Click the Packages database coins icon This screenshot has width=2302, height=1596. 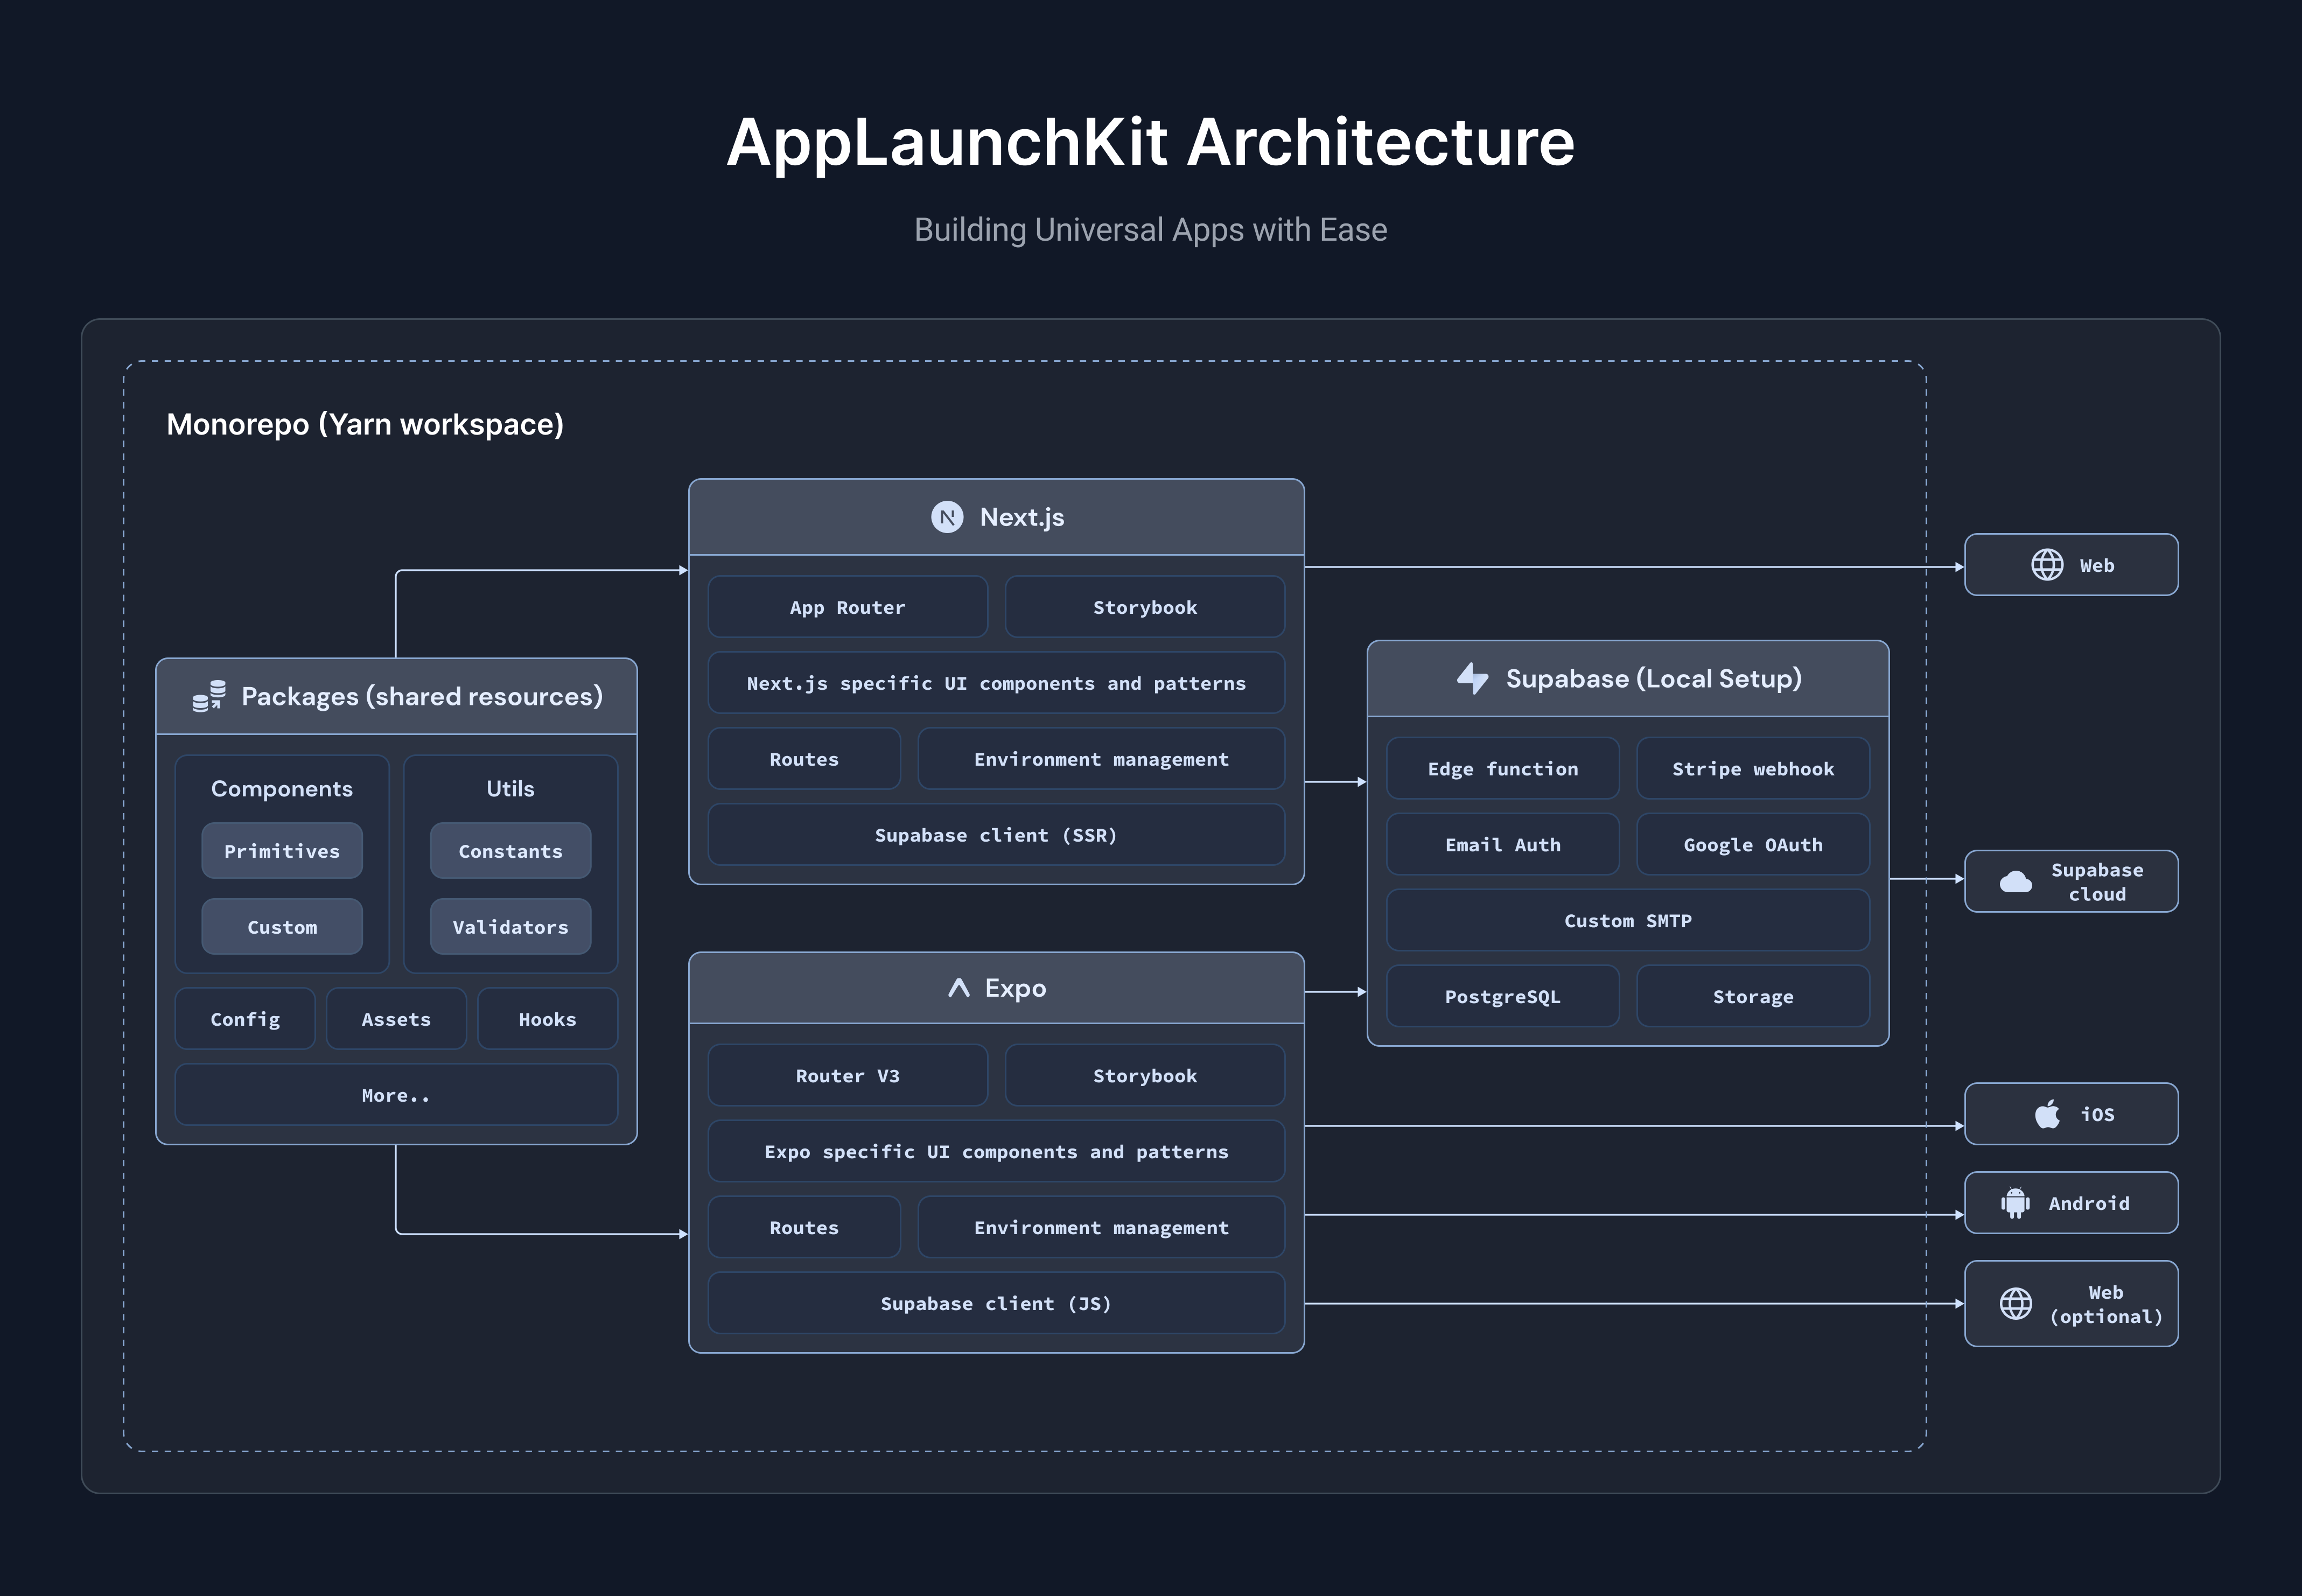(x=209, y=696)
